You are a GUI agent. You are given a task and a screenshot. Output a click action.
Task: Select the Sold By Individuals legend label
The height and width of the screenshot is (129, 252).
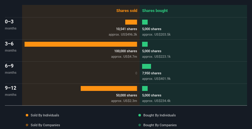45,115
